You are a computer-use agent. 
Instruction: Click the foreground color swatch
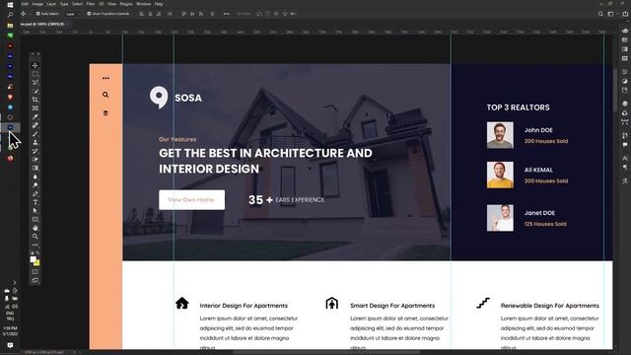click(x=33, y=259)
